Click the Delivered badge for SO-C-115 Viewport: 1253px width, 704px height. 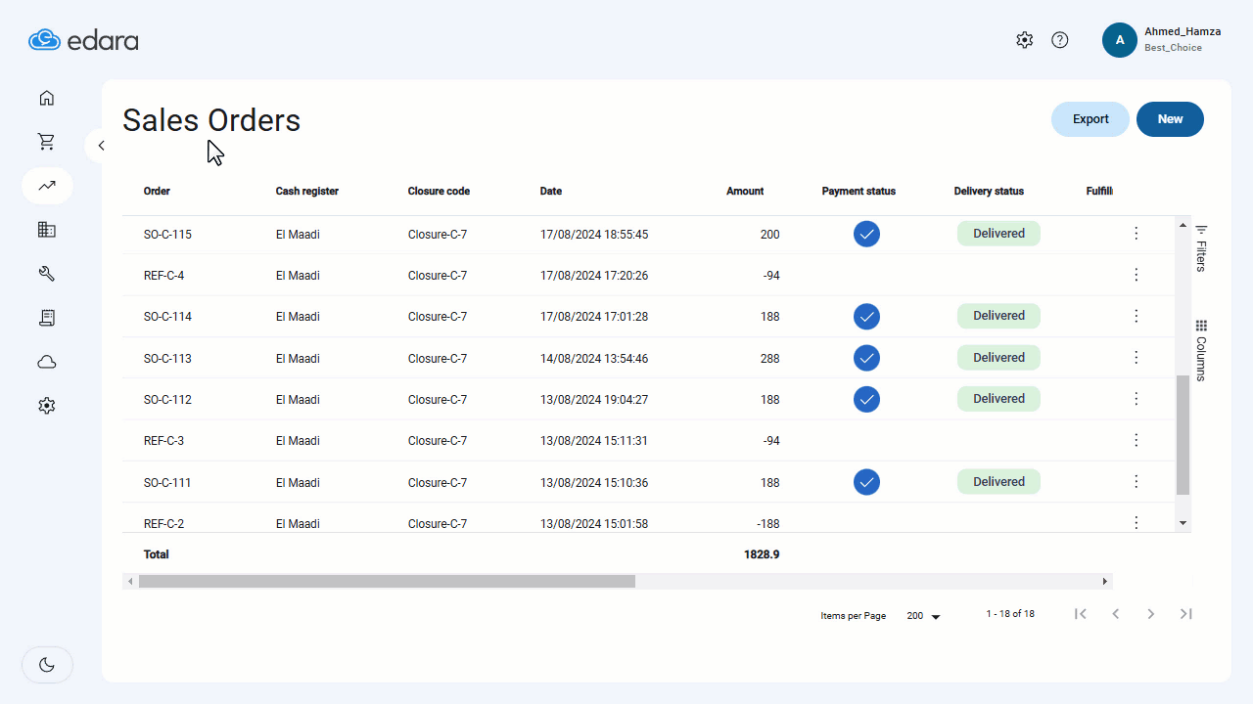click(998, 234)
